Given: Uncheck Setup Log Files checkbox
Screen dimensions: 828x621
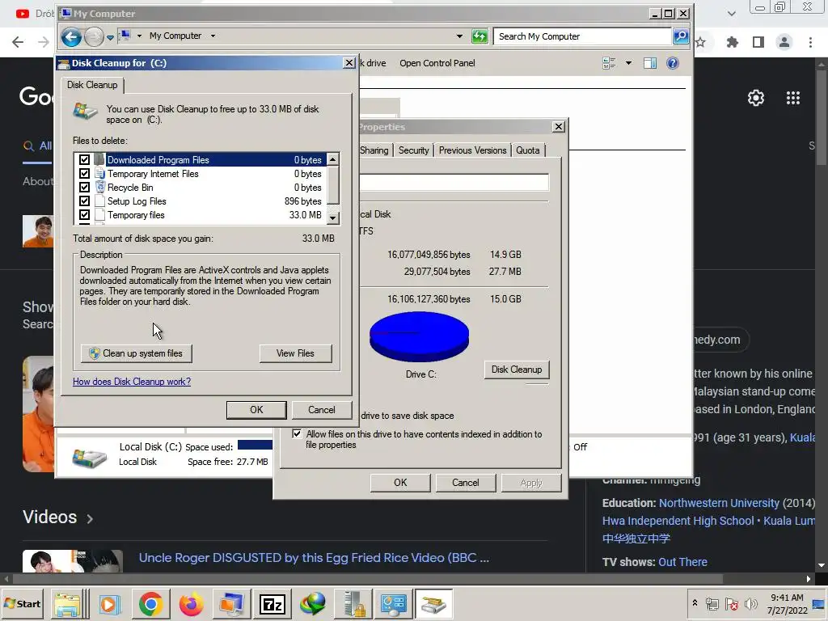Looking at the screenshot, I should (x=84, y=201).
